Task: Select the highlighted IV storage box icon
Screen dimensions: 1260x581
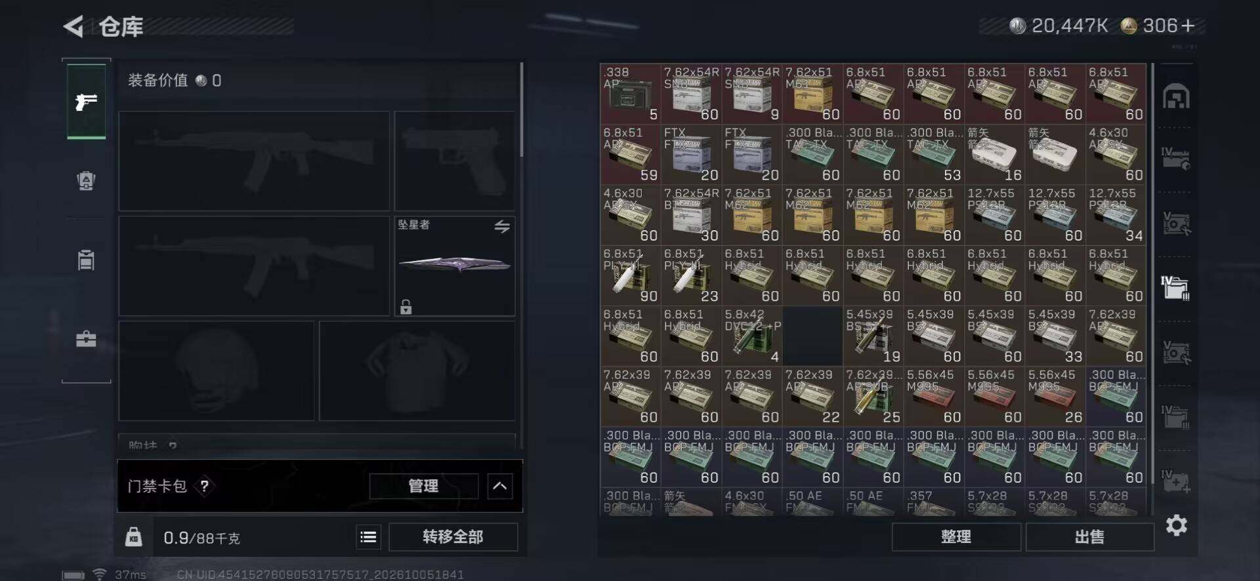Action: click(1176, 287)
